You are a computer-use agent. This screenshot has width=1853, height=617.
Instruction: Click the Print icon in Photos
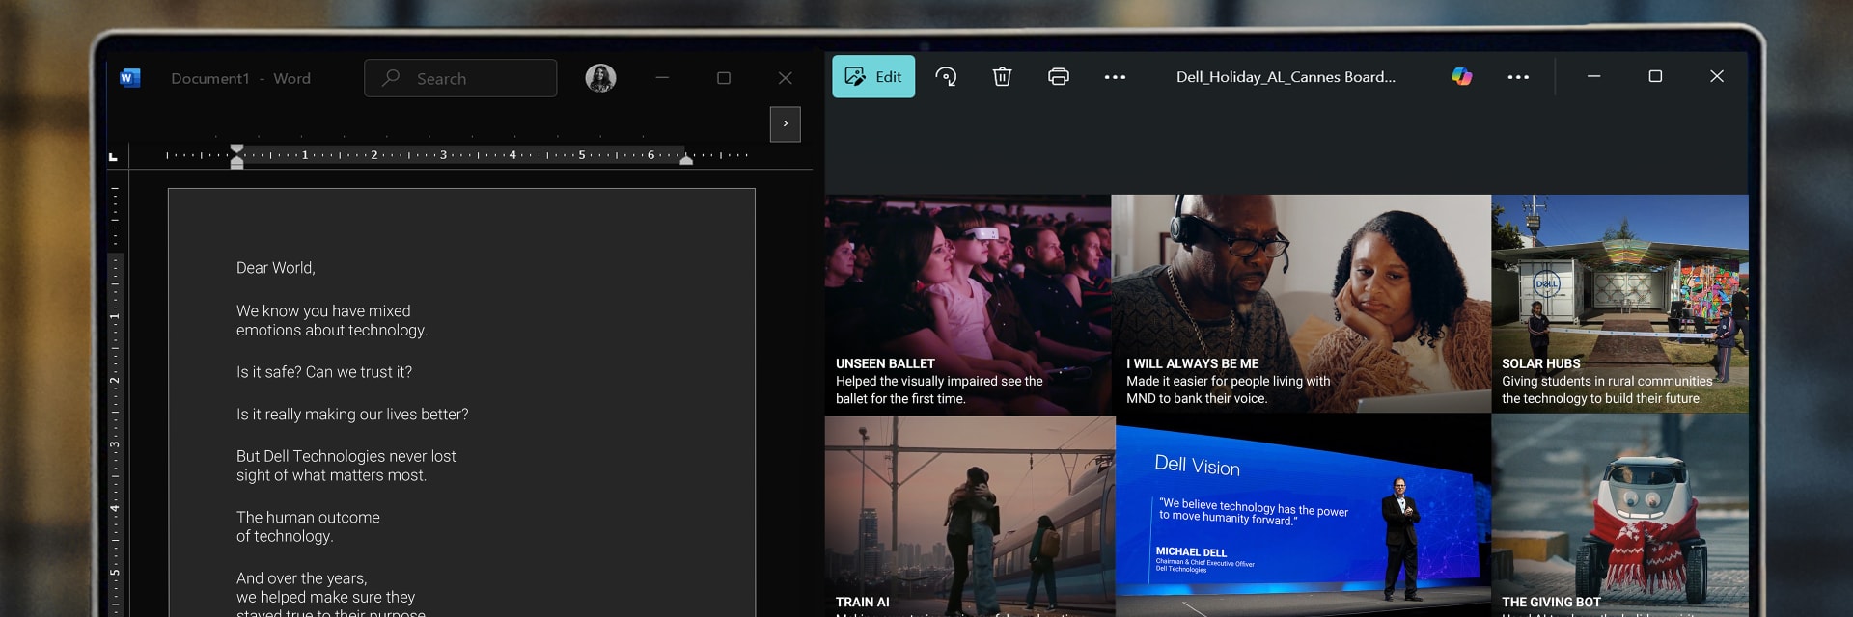point(1059,77)
